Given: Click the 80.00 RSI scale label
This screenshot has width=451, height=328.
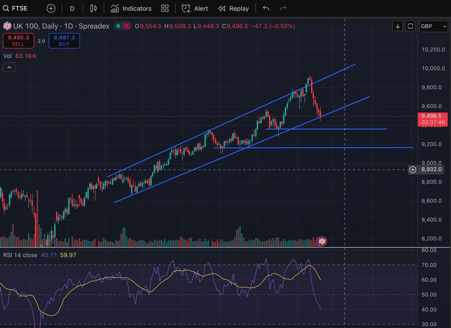Looking at the screenshot, I should [x=429, y=250].
